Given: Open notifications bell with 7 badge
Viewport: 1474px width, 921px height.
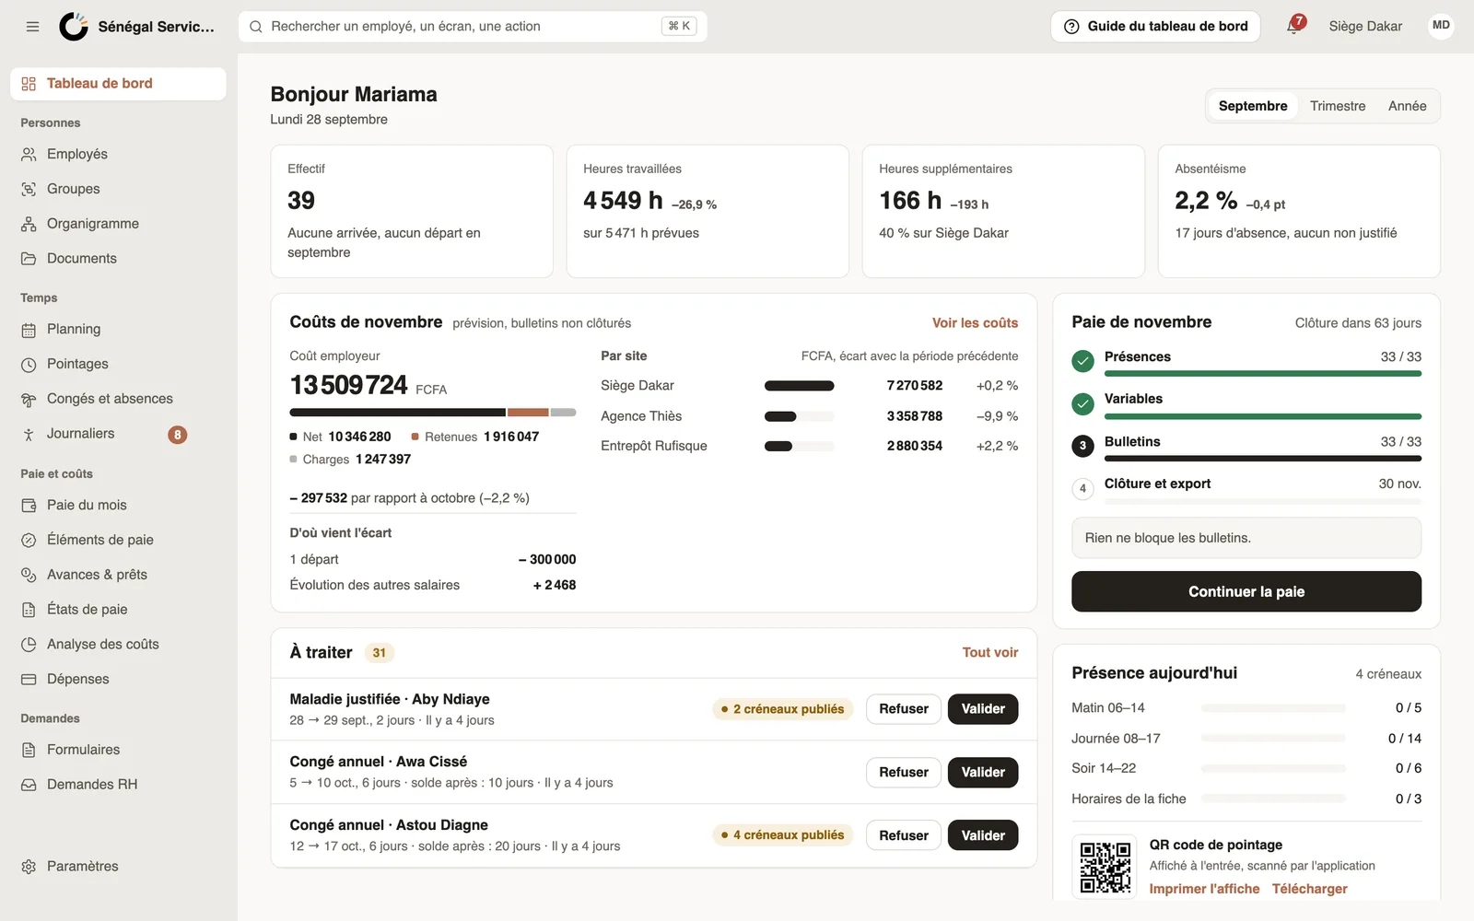Looking at the screenshot, I should point(1294,25).
